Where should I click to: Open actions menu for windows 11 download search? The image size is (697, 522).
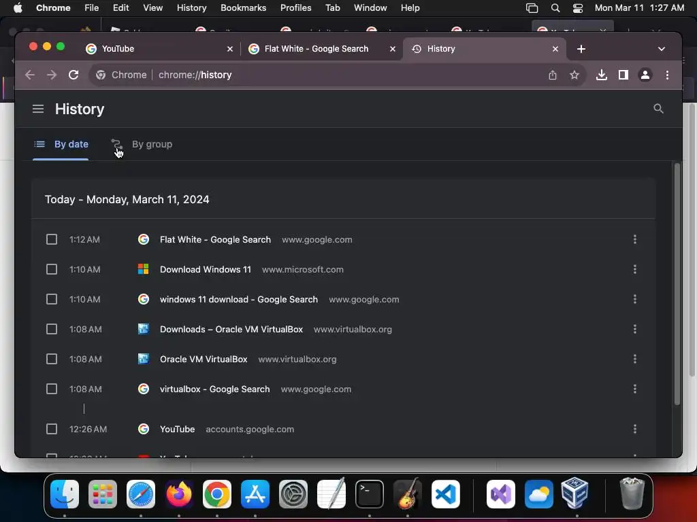[635, 299]
